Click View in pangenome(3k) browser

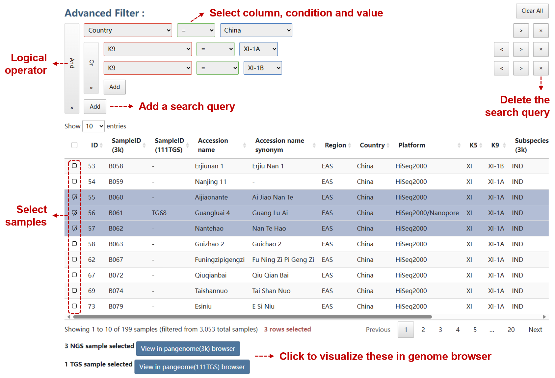(x=188, y=349)
